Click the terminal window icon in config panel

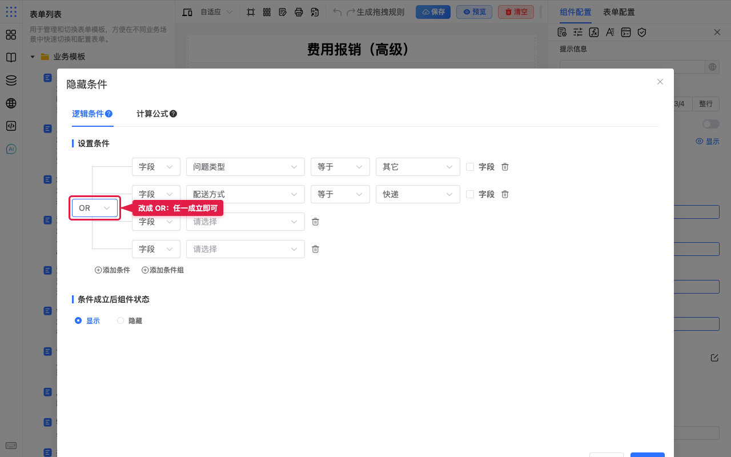pyautogui.click(x=626, y=32)
